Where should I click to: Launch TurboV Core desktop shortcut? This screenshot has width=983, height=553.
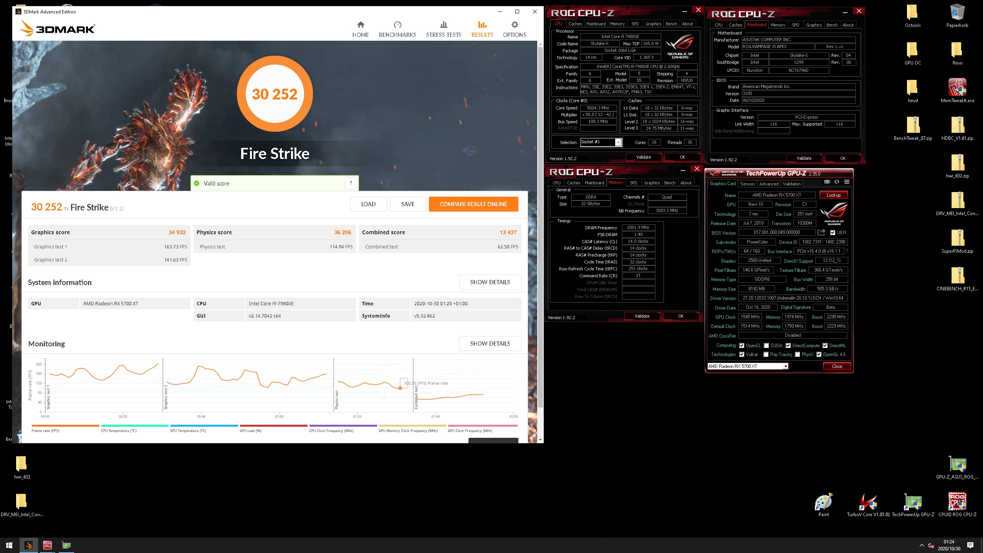point(868,505)
